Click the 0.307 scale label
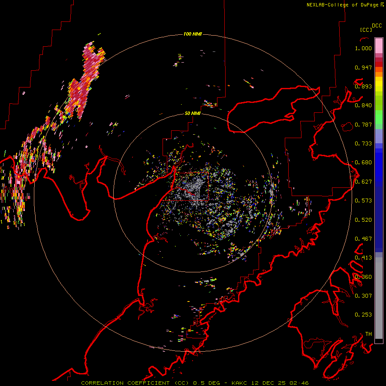The image size is (386, 386). coord(363,296)
